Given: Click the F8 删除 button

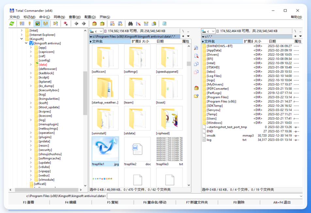Looking at the screenshot, I should [239, 202].
